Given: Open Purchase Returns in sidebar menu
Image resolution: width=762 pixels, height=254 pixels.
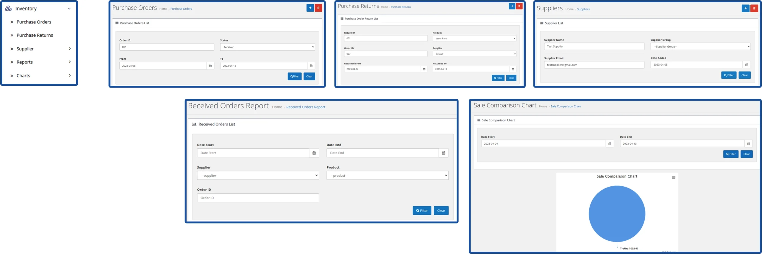Looking at the screenshot, I should click(35, 35).
